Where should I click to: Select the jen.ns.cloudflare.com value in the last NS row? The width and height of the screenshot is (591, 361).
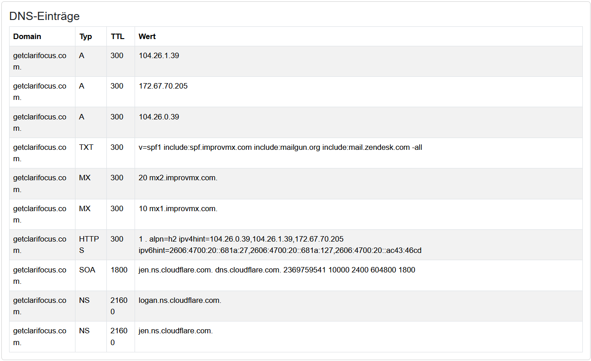coord(175,331)
